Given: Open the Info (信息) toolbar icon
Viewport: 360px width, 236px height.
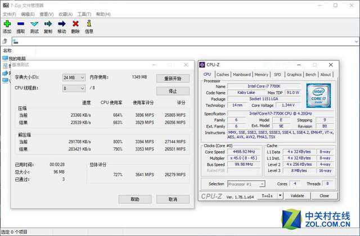Looking at the screenshot, I should (x=89, y=24).
